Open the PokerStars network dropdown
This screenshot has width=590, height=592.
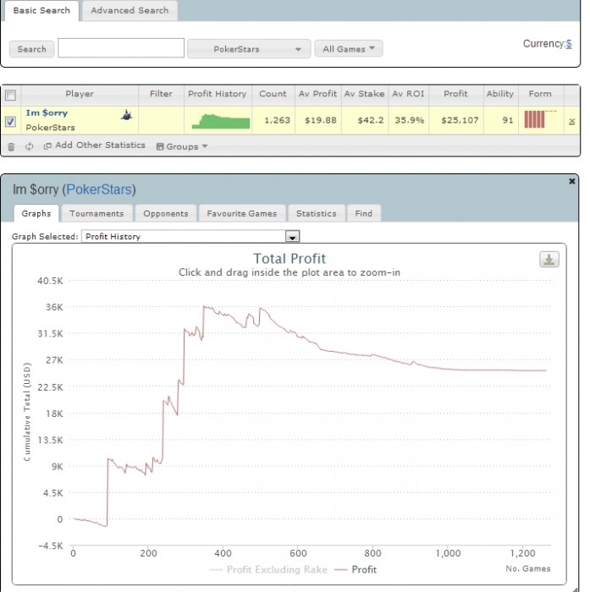[x=249, y=49]
